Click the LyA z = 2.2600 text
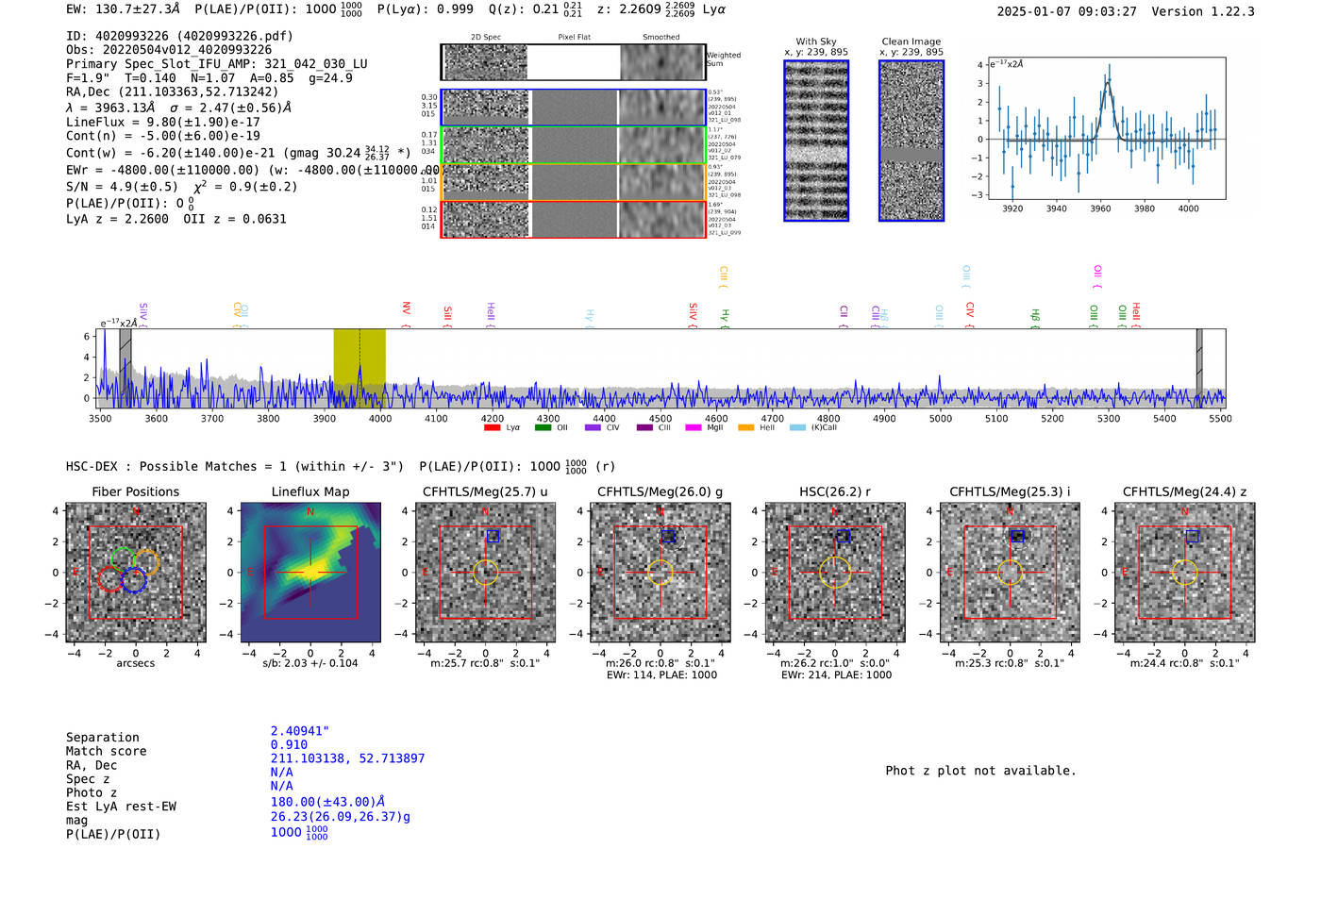1321x899 pixels. pos(117,219)
